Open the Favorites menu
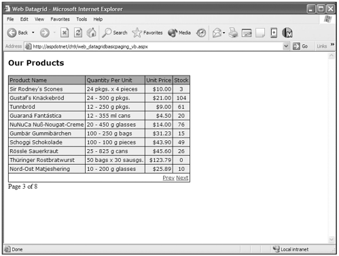The image size is (339, 256). pyautogui.click(x=60, y=19)
